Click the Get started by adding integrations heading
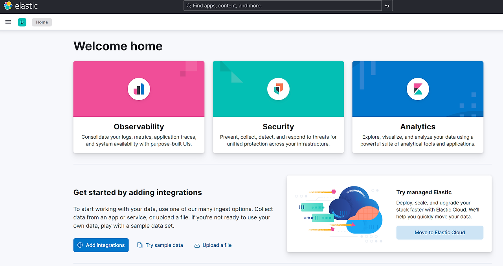This screenshot has height=266, width=503. click(138, 192)
